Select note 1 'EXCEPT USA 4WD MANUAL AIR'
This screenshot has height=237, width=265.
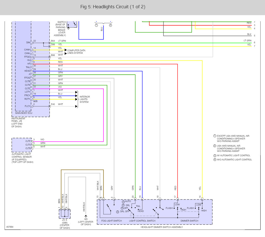click(233, 139)
